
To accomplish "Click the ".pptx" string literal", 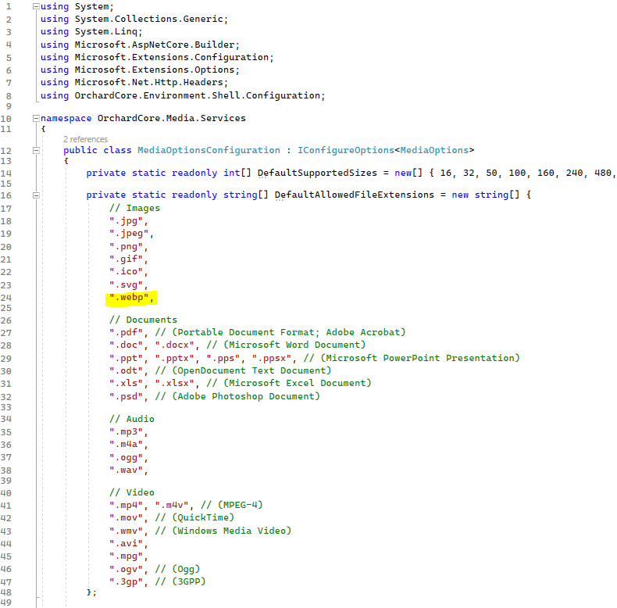I will click(x=174, y=359).
